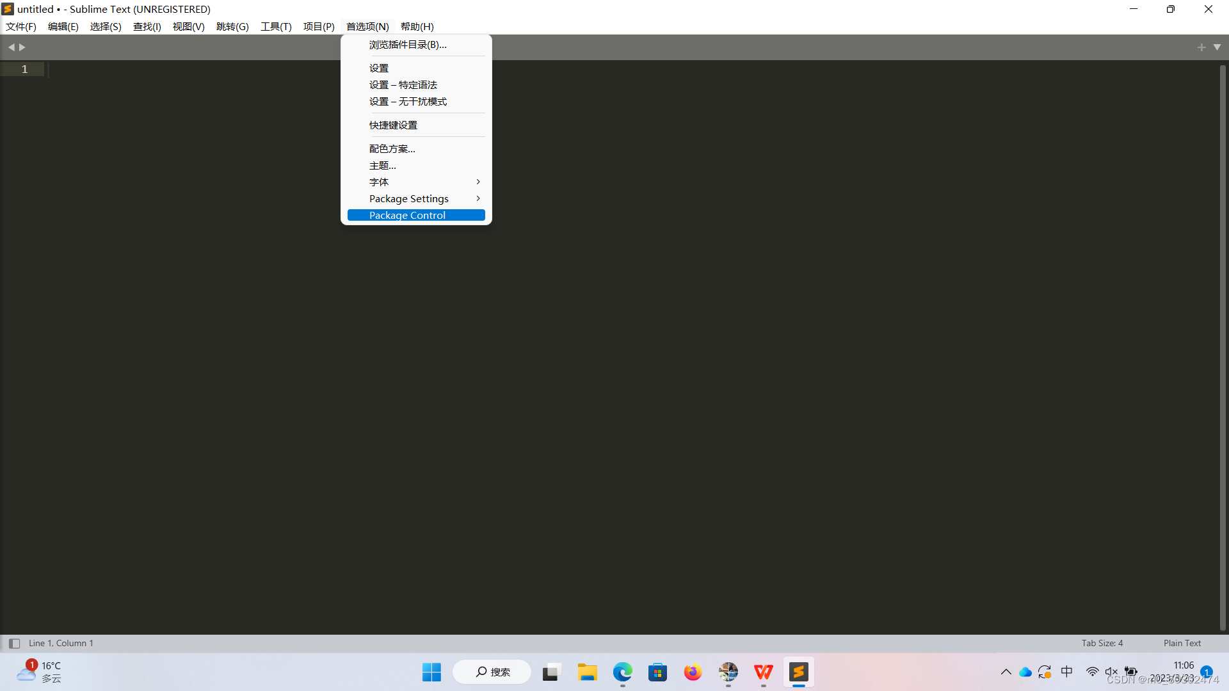The image size is (1229, 691).
Task: Expand the 字体 submenu chevron
Action: pos(478,182)
